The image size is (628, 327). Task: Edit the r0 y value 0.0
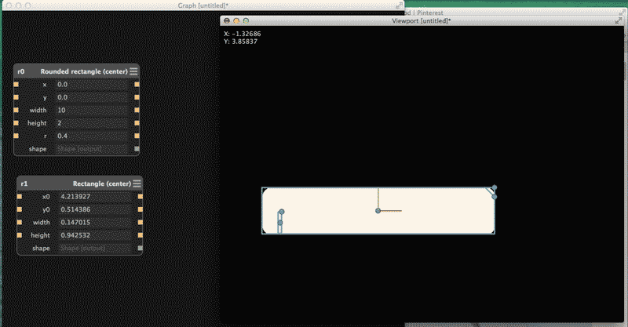[x=92, y=97]
